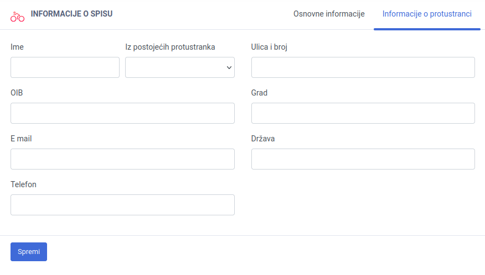Viewport: 485px width, 275px height.
Task: Click the pink bicycle logo icon
Action: 17,17
